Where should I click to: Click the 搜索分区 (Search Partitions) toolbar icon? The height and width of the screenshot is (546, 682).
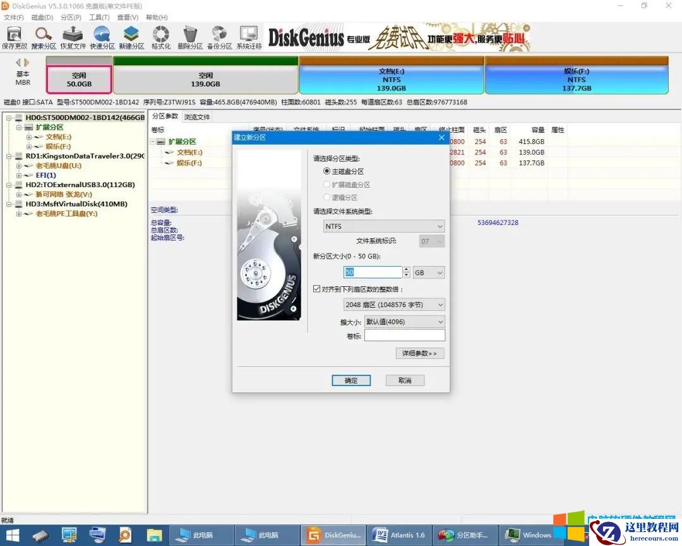(x=44, y=37)
